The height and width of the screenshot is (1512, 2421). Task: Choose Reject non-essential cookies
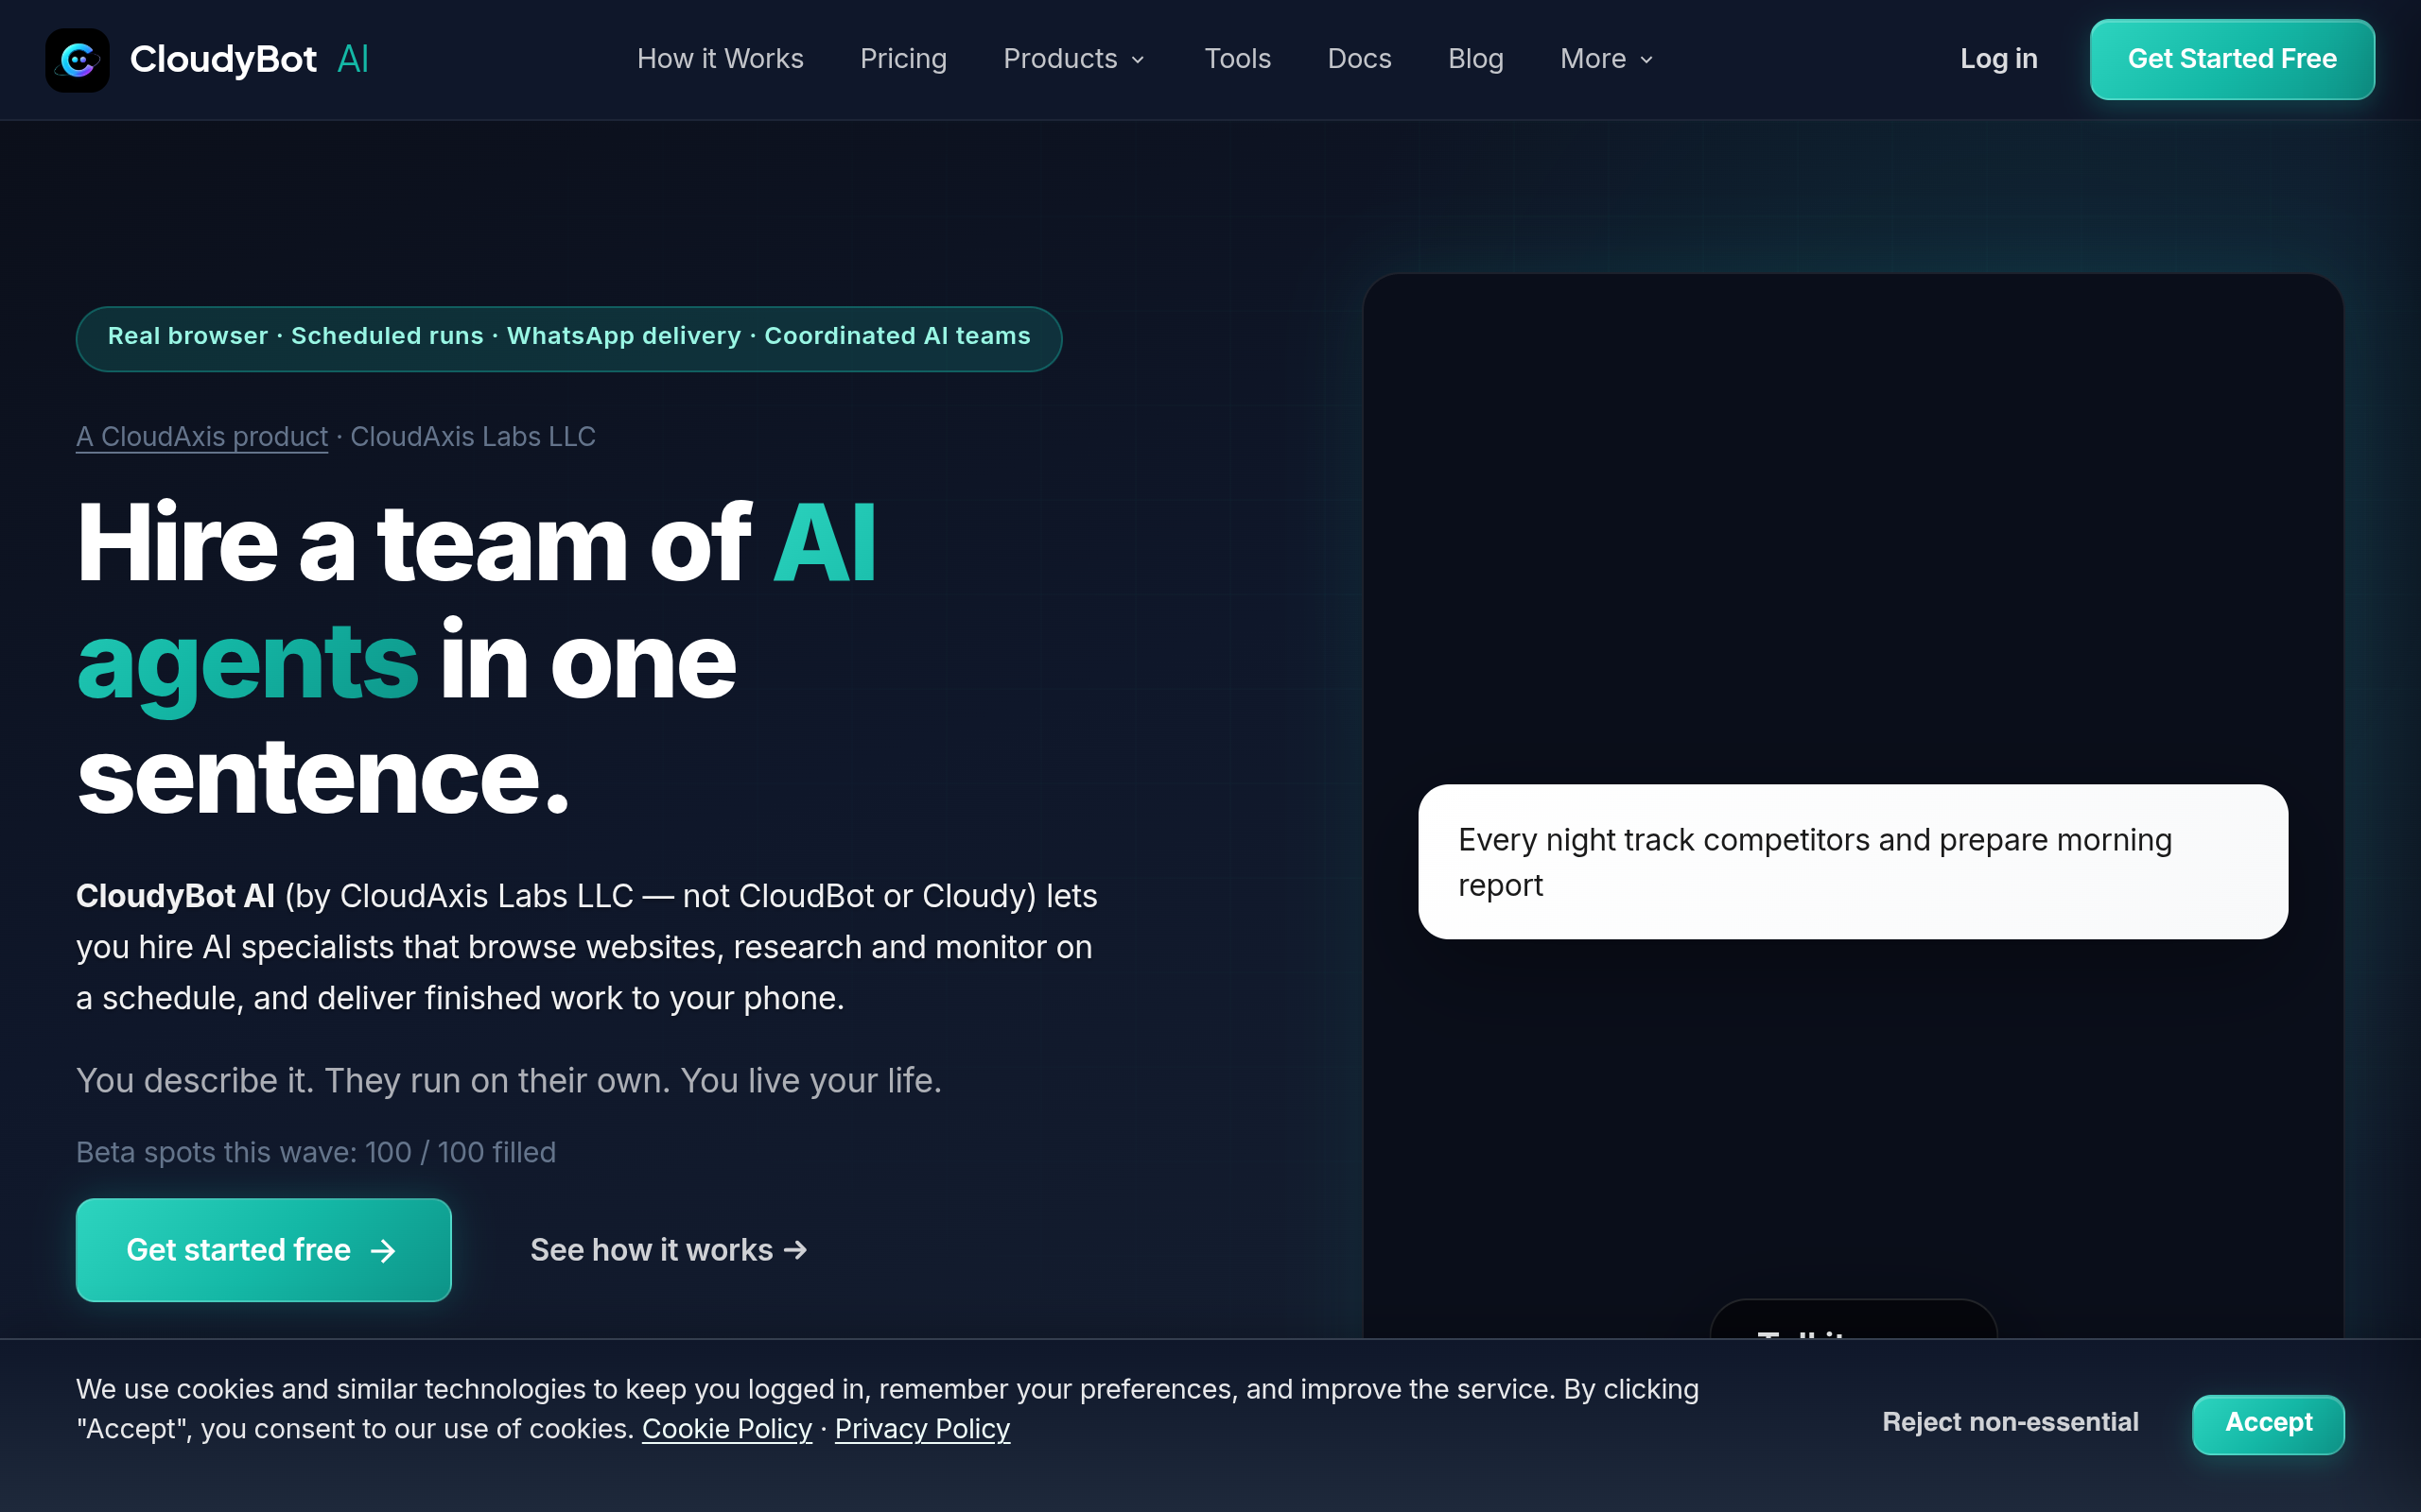[x=2010, y=1422]
